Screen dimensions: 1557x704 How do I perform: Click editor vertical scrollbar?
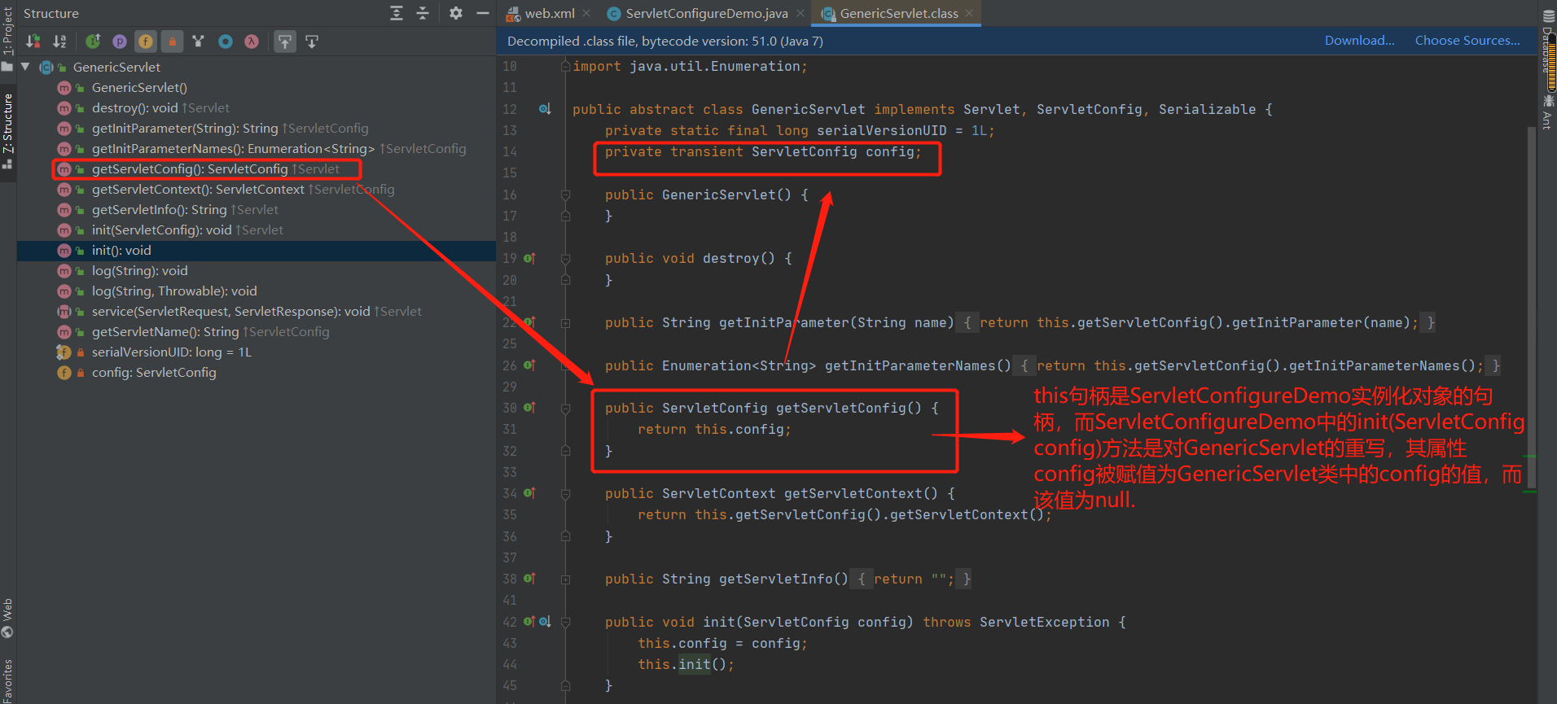[1530, 309]
